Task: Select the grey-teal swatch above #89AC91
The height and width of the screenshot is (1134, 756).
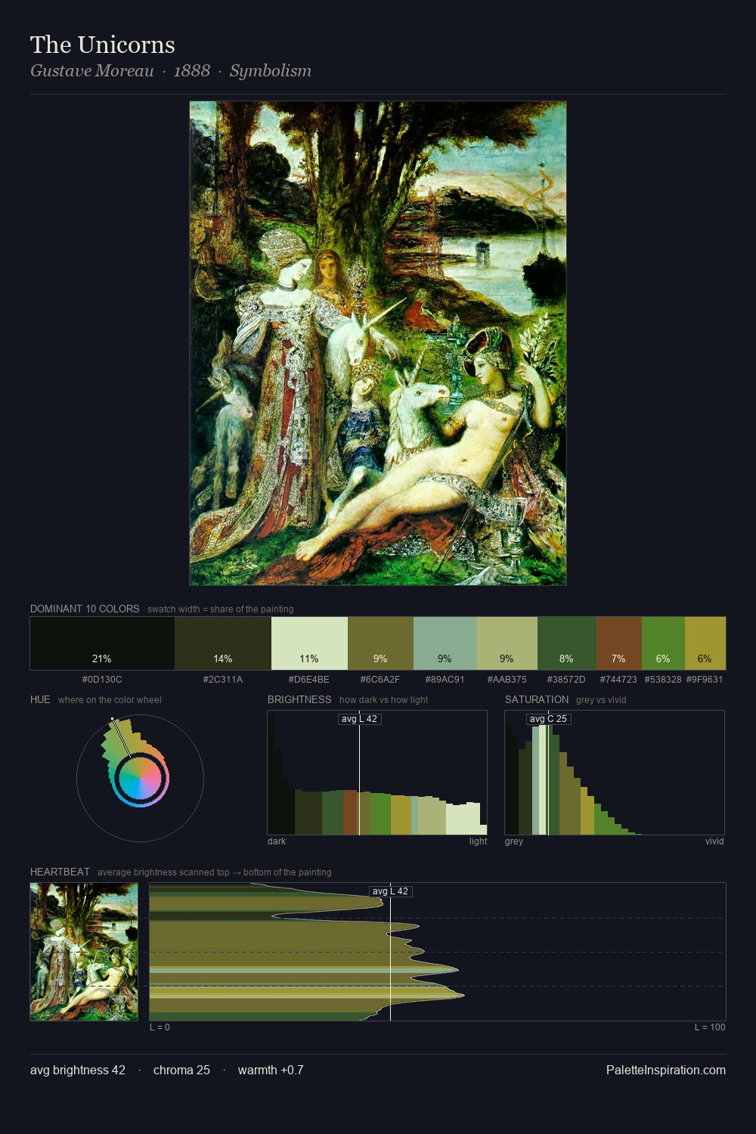Action: click(445, 643)
